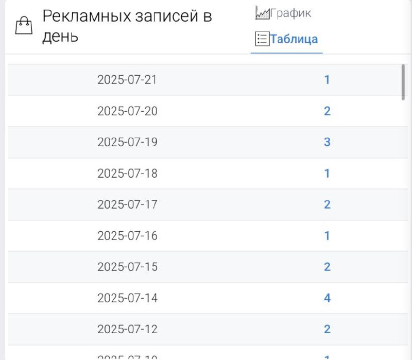The image size is (412, 360).
Task: Click the Рекламных записей в день heading
Action: pos(127,26)
